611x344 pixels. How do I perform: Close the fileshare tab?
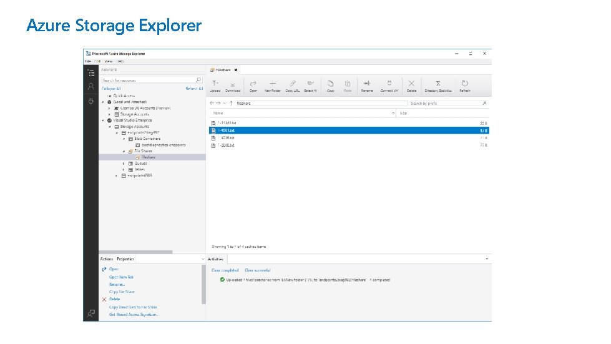(236, 70)
